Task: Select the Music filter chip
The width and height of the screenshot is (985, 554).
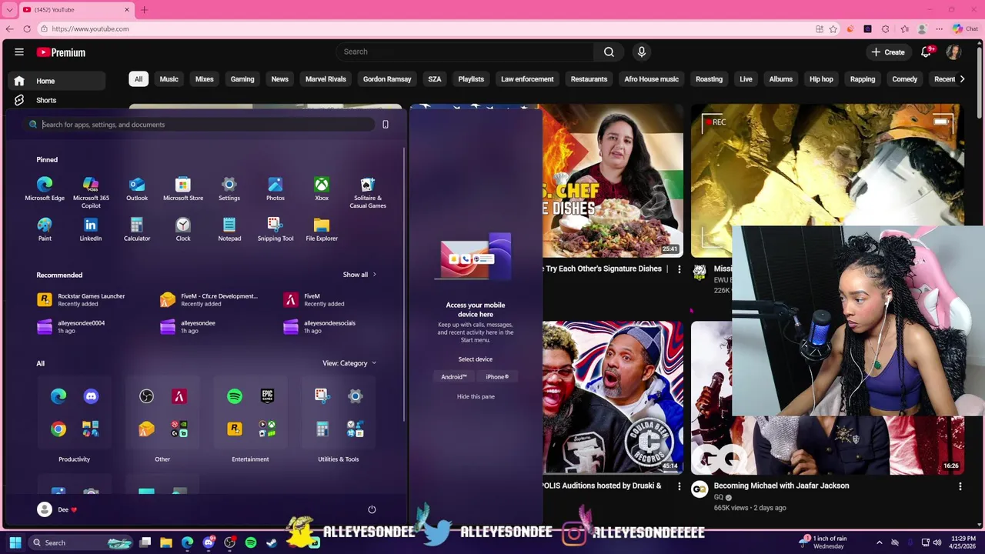Action: click(169, 79)
